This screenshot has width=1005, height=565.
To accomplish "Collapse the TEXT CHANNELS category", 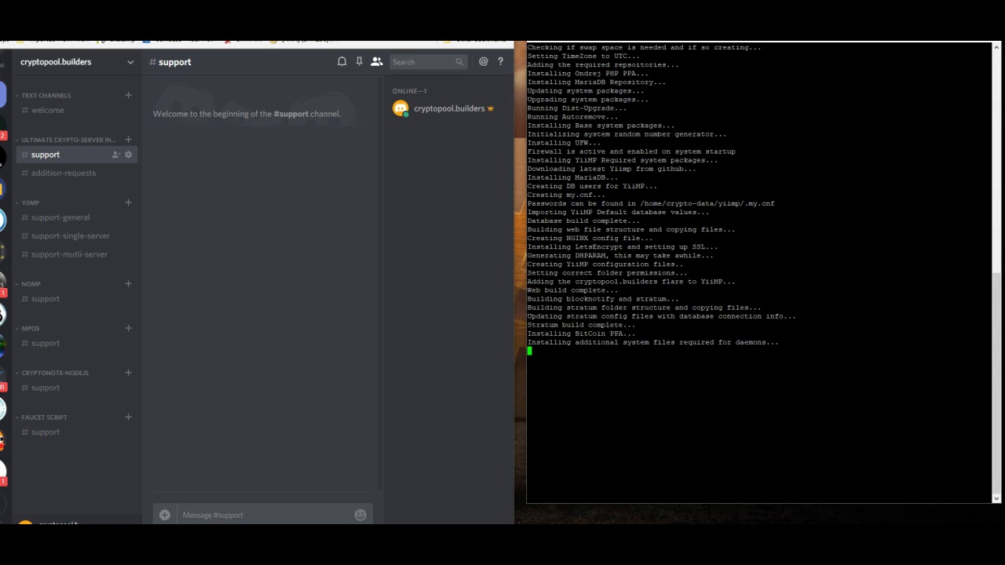I will tap(46, 95).
